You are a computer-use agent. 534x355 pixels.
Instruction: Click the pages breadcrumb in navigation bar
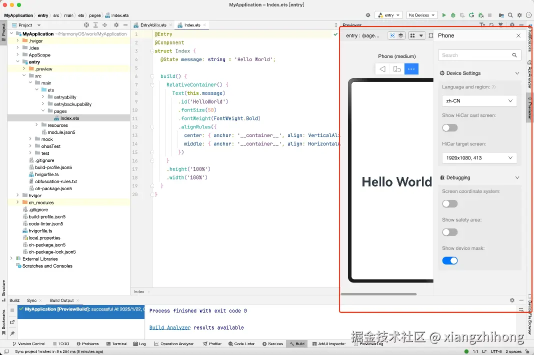(94, 15)
